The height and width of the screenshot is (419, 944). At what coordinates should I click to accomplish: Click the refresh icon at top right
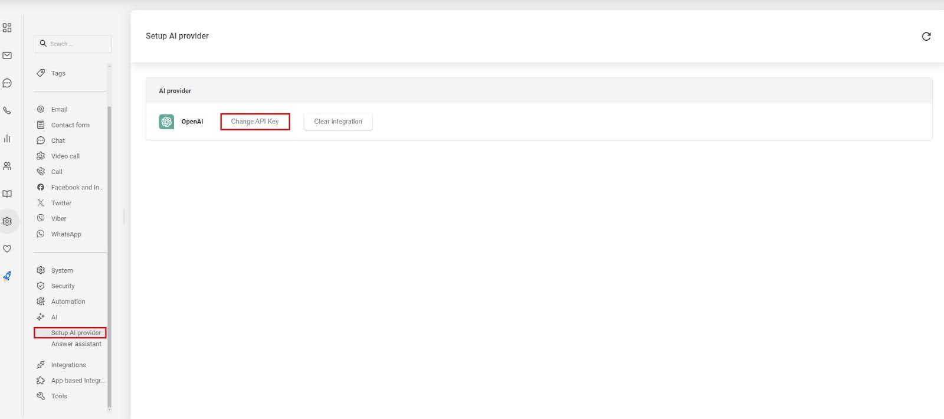[926, 37]
